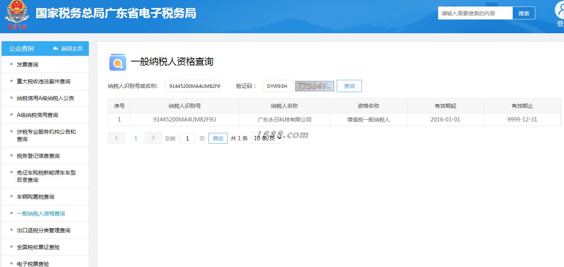
Task: Focus the 验证码 input field
Action: 278,86
